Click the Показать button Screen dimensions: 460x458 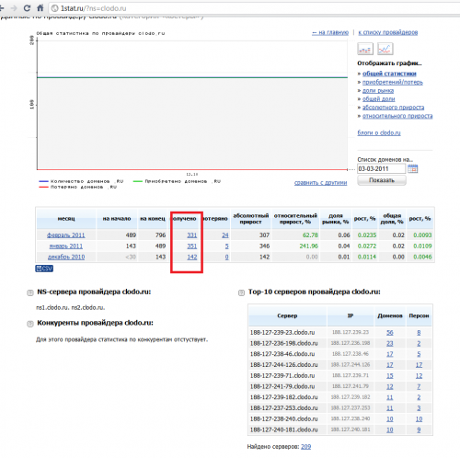(x=382, y=180)
